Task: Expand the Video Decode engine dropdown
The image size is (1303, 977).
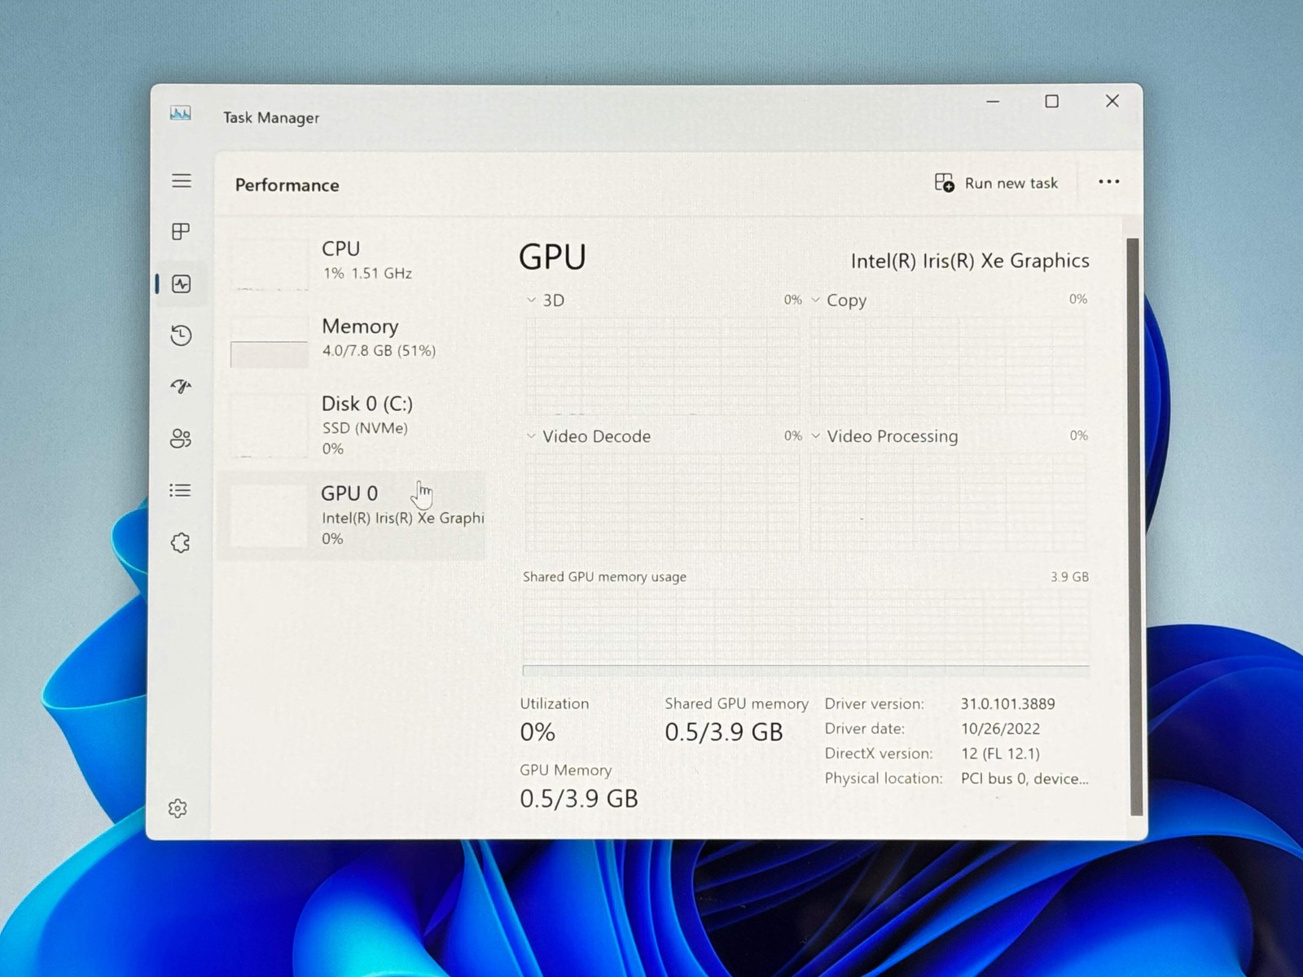Action: point(589,436)
